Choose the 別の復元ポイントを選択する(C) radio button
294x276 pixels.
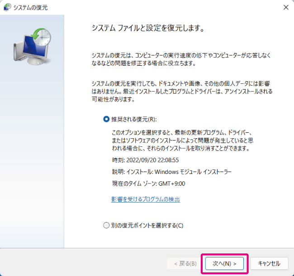click(107, 225)
